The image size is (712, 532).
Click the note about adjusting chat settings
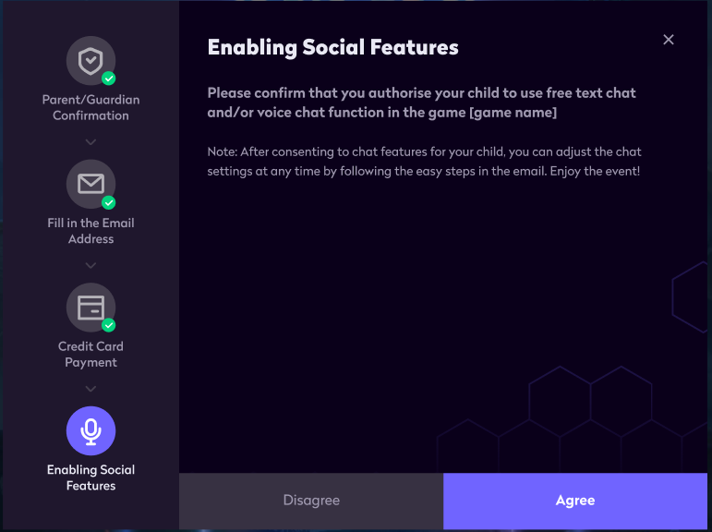424,163
